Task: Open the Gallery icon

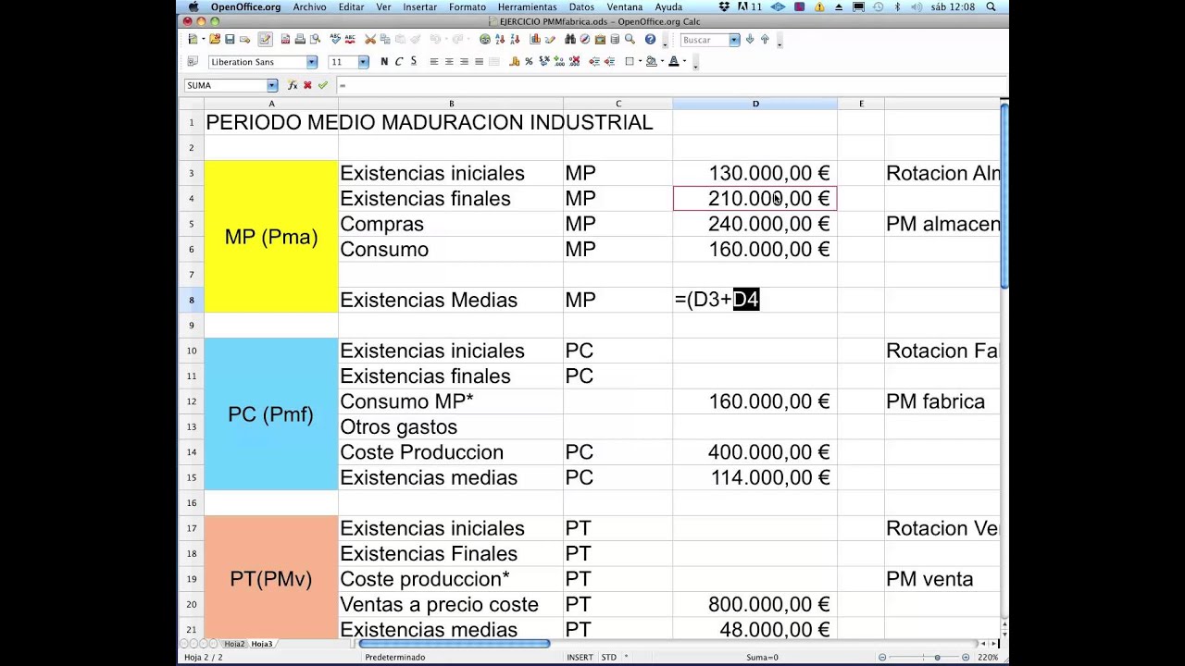Action: click(x=600, y=40)
